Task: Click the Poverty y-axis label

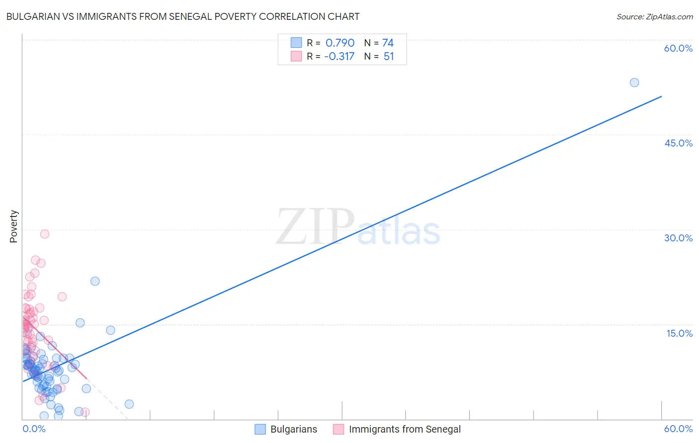Action: (x=13, y=226)
